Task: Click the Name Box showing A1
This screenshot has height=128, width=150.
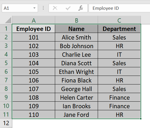Action: point(20,8)
